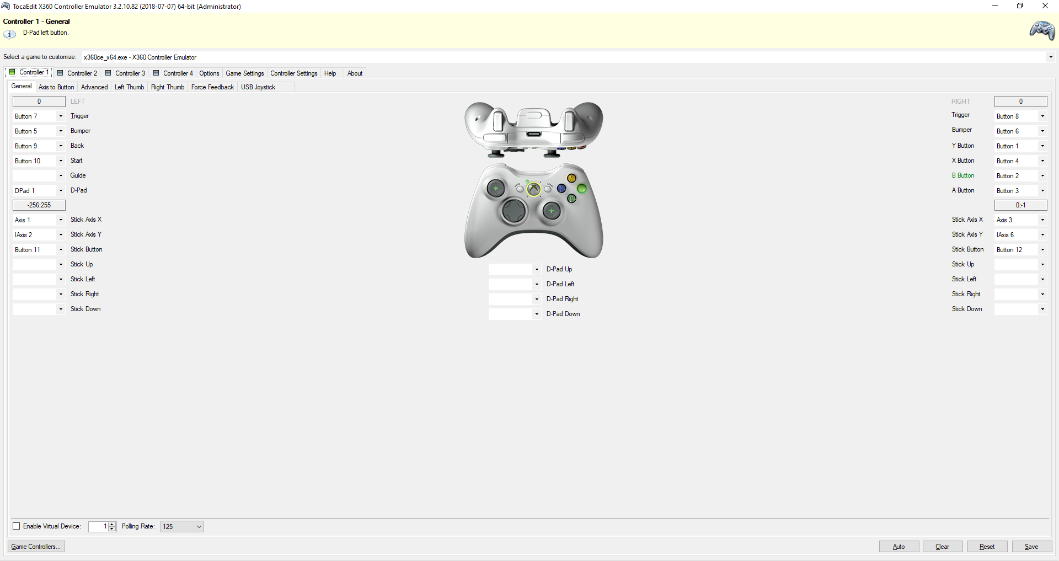
Task: Click the yellow Y button on the controller image
Action: tap(572, 178)
